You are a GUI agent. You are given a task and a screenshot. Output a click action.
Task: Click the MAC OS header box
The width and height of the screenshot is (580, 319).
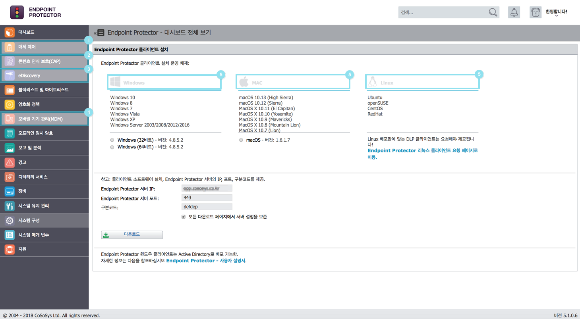293,81
